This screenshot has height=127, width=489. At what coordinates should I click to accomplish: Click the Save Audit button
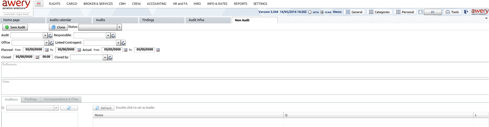[x=15, y=27]
